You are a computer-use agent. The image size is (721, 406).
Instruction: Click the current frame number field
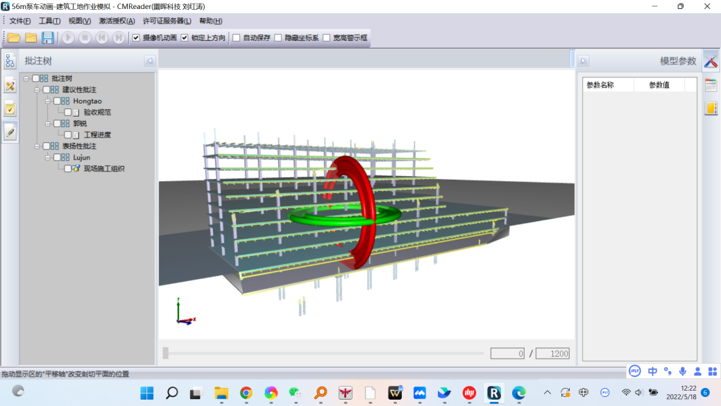click(507, 353)
